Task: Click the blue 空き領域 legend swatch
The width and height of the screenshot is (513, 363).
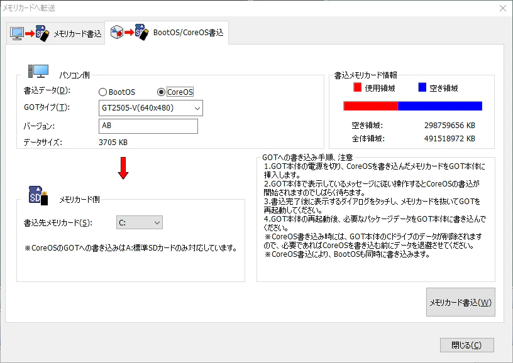Action: (422, 87)
